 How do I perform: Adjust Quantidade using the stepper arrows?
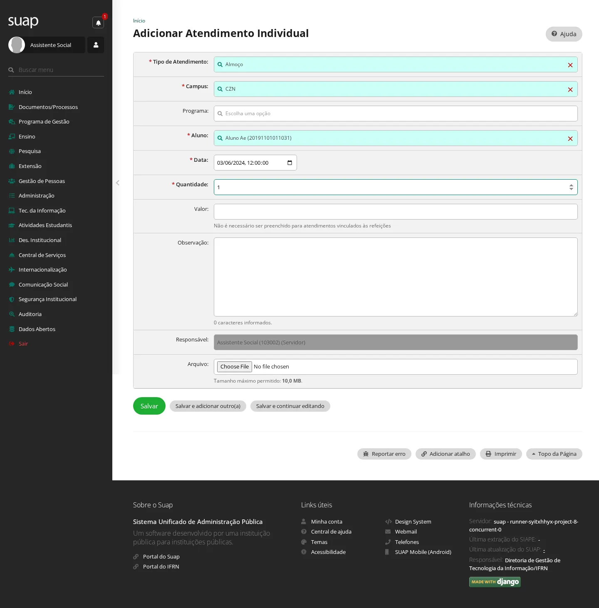[x=571, y=187]
